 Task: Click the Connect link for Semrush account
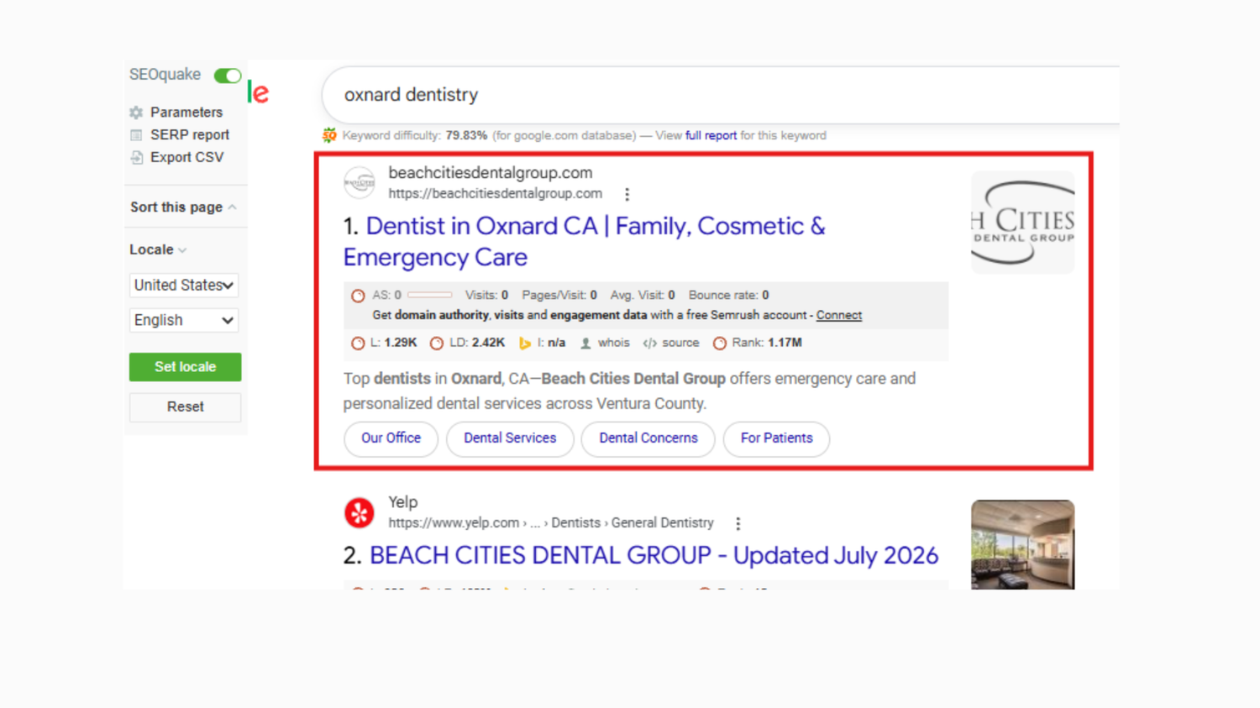839,316
